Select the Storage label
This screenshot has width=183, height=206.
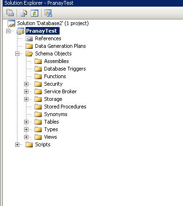pyautogui.click(x=53, y=99)
